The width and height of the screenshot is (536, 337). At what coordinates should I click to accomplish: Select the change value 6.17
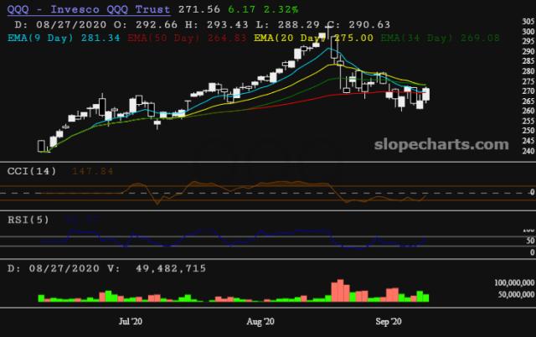(241, 9)
